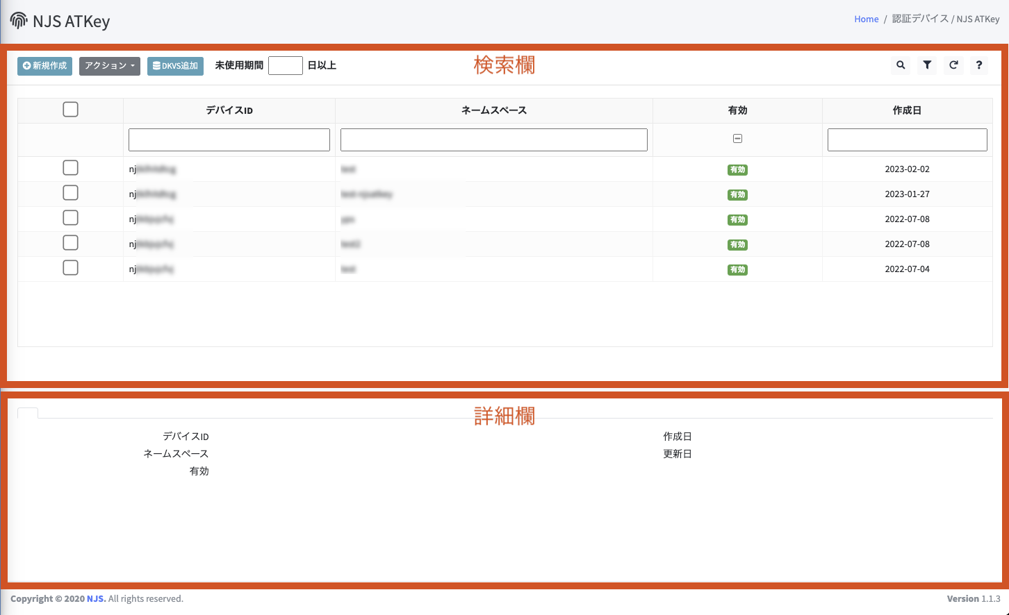Click the DKVS追加 button

coord(175,66)
